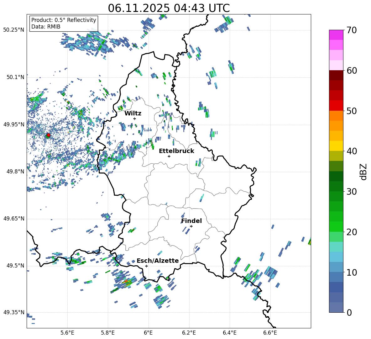Image resolution: width=371 pixels, height=339 pixels.
Task: Pick the turquoise colorbar segment below 20
Action: coord(336,247)
